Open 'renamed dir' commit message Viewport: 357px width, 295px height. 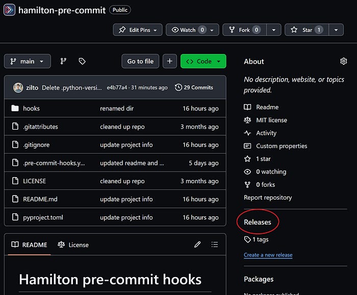pyautogui.click(x=117, y=108)
